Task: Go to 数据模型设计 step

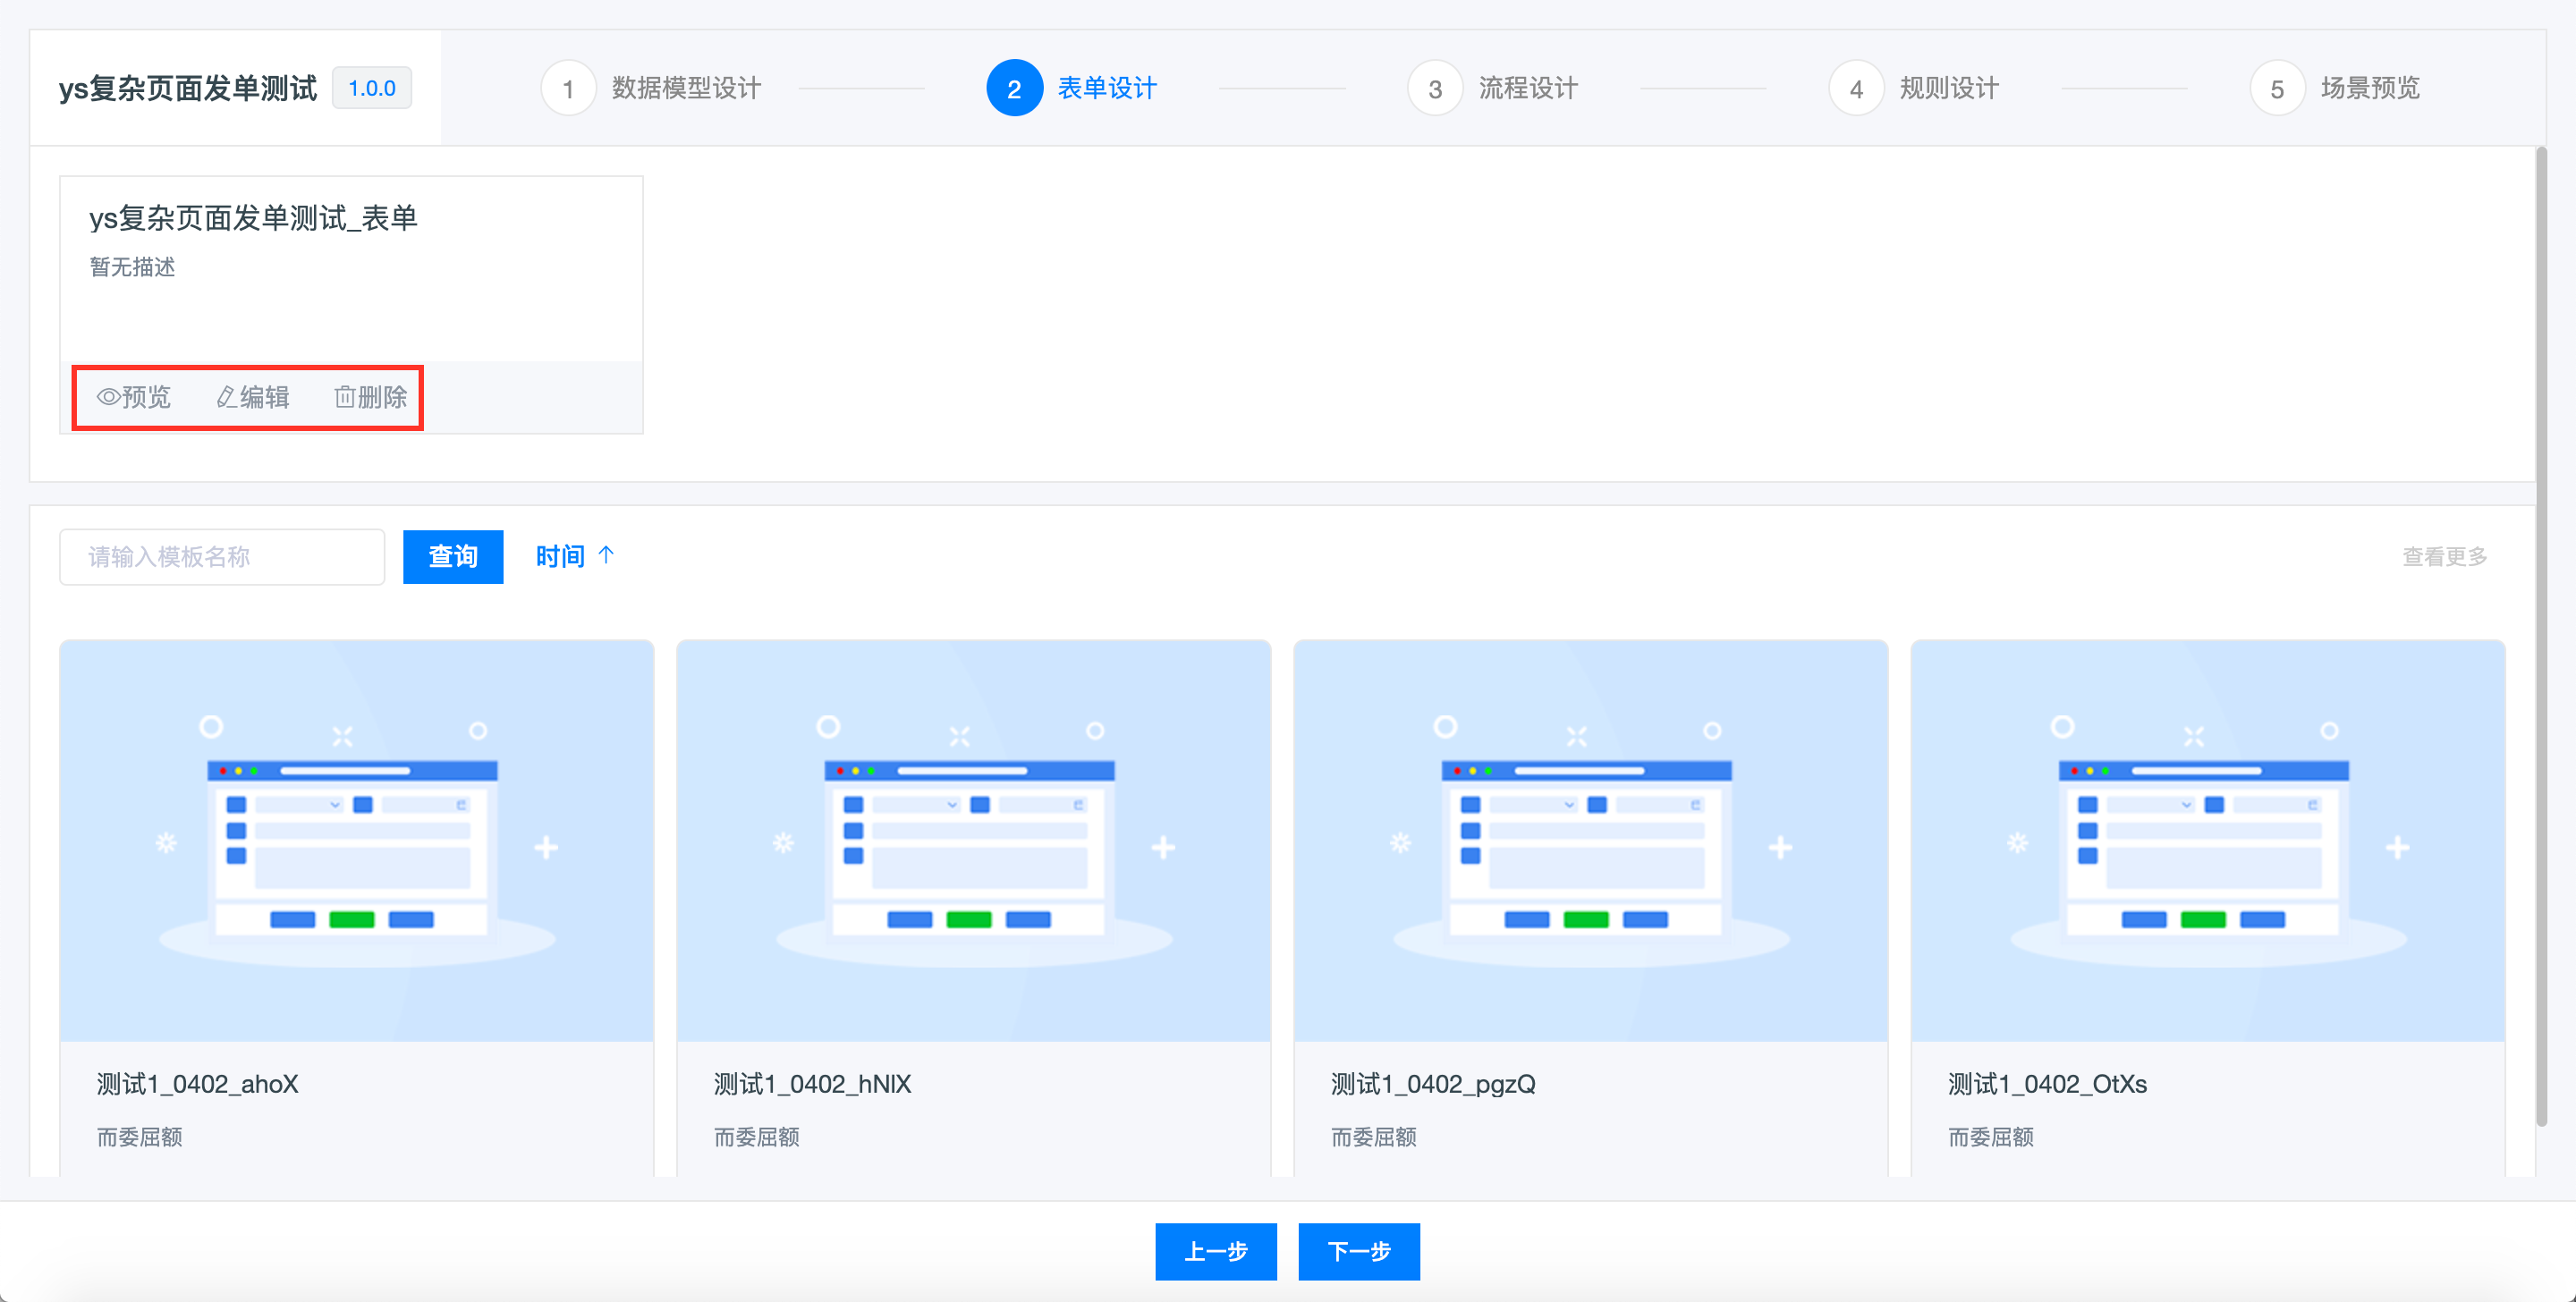Action: (686, 88)
